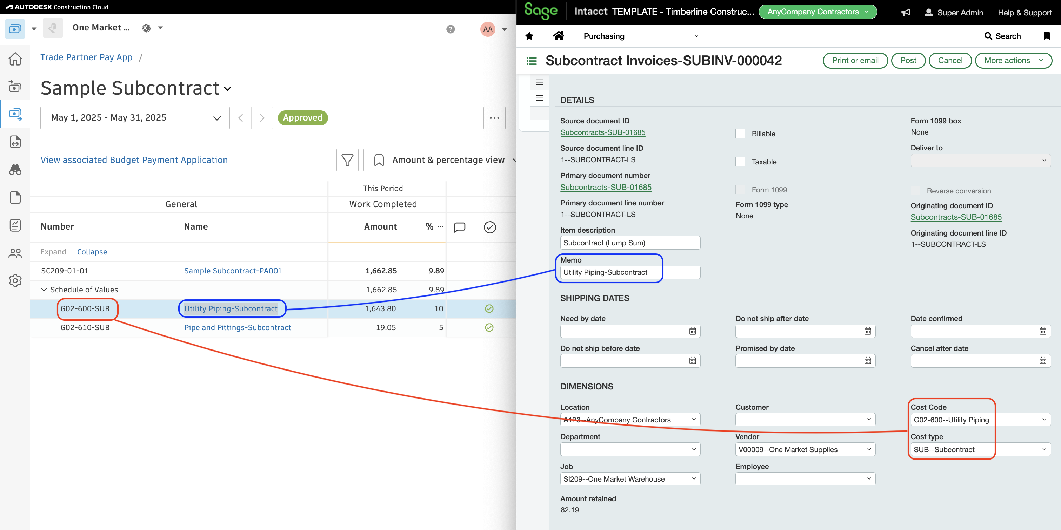This screenshot has width=1061, height=530.
Task: Toggle the Form 1099 checkbox
Action: [740, 190]
